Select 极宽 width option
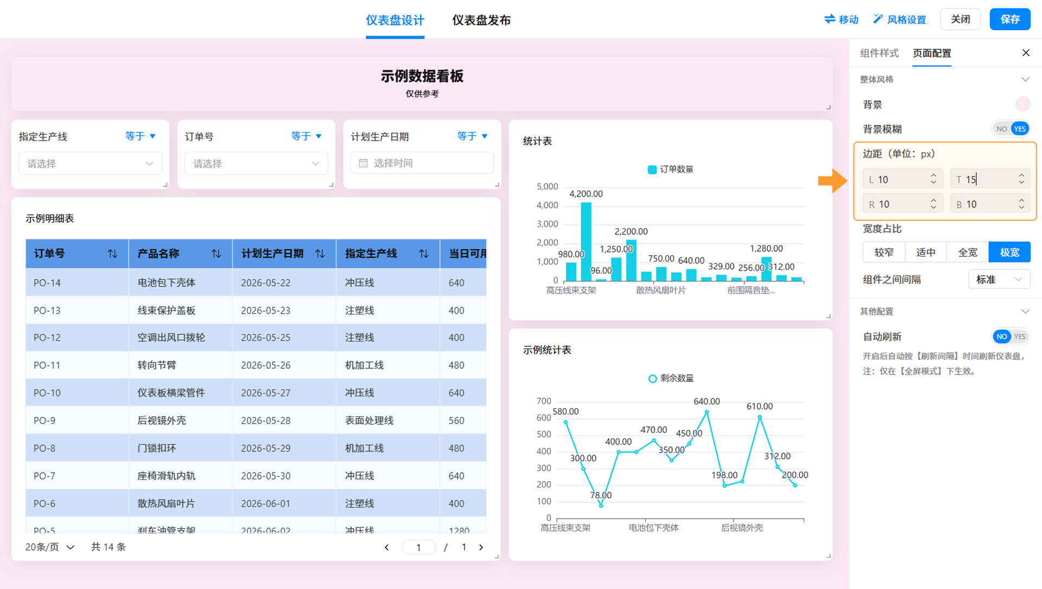Screen dimensions: 1042x589 [x=1009, y=252]
